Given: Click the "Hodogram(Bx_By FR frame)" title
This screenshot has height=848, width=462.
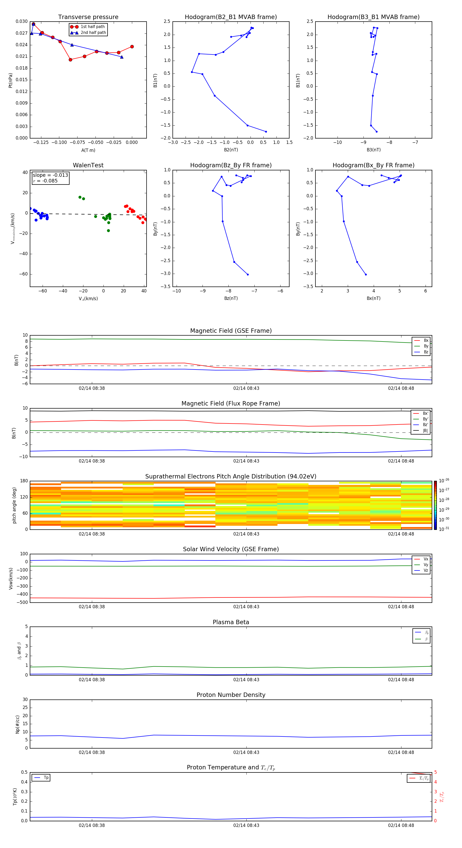Looking at the screenshot, I should pyautogui.click(x=373, y=165).
